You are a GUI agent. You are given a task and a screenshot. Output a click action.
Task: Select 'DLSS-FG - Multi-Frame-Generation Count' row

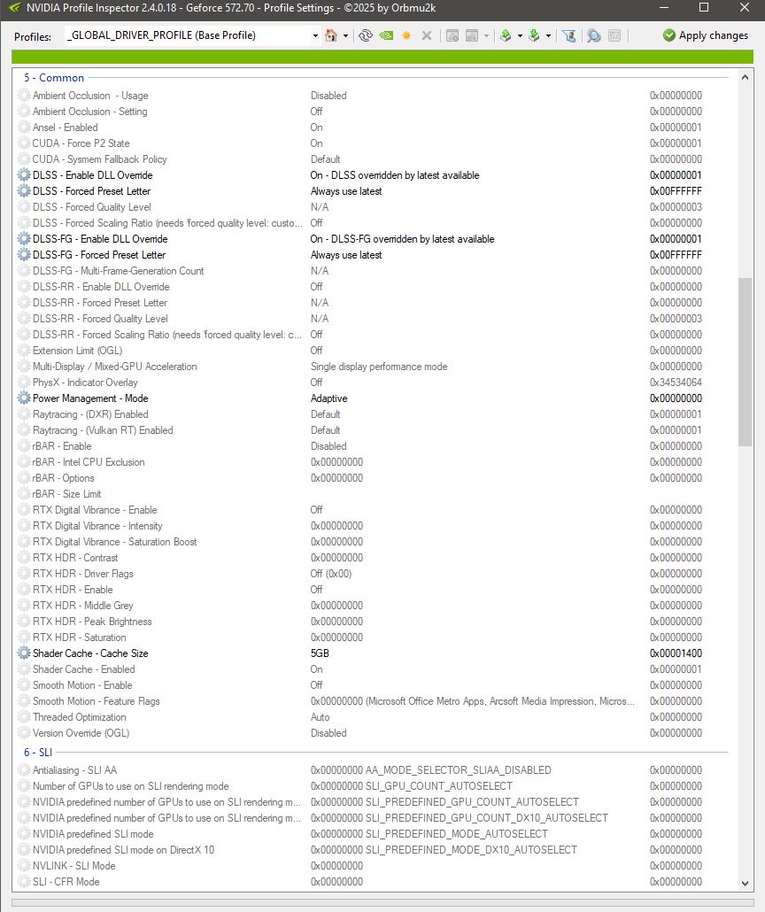pos(373,270)
